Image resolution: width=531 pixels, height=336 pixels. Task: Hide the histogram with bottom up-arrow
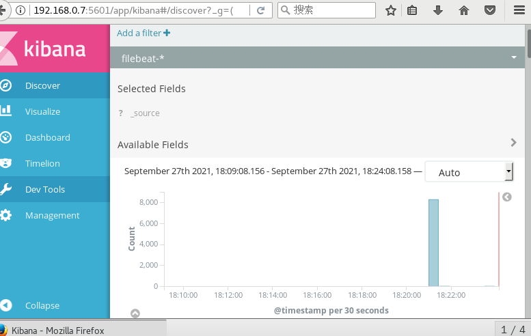click(x=135, y=313)
